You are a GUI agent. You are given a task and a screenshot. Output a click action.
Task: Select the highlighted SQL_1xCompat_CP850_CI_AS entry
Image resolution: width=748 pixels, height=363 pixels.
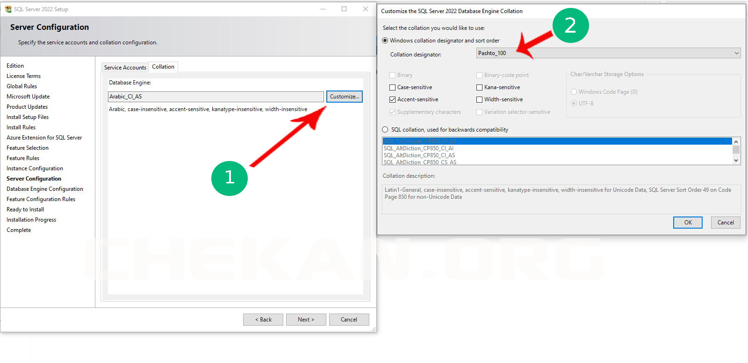[557, 141]
